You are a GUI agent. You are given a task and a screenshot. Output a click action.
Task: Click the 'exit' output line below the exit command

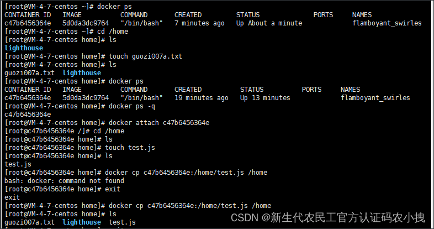[12, 197]
